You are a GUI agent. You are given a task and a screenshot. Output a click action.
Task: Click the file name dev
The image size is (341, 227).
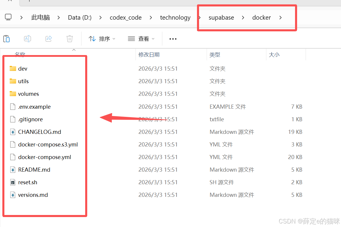23,69
